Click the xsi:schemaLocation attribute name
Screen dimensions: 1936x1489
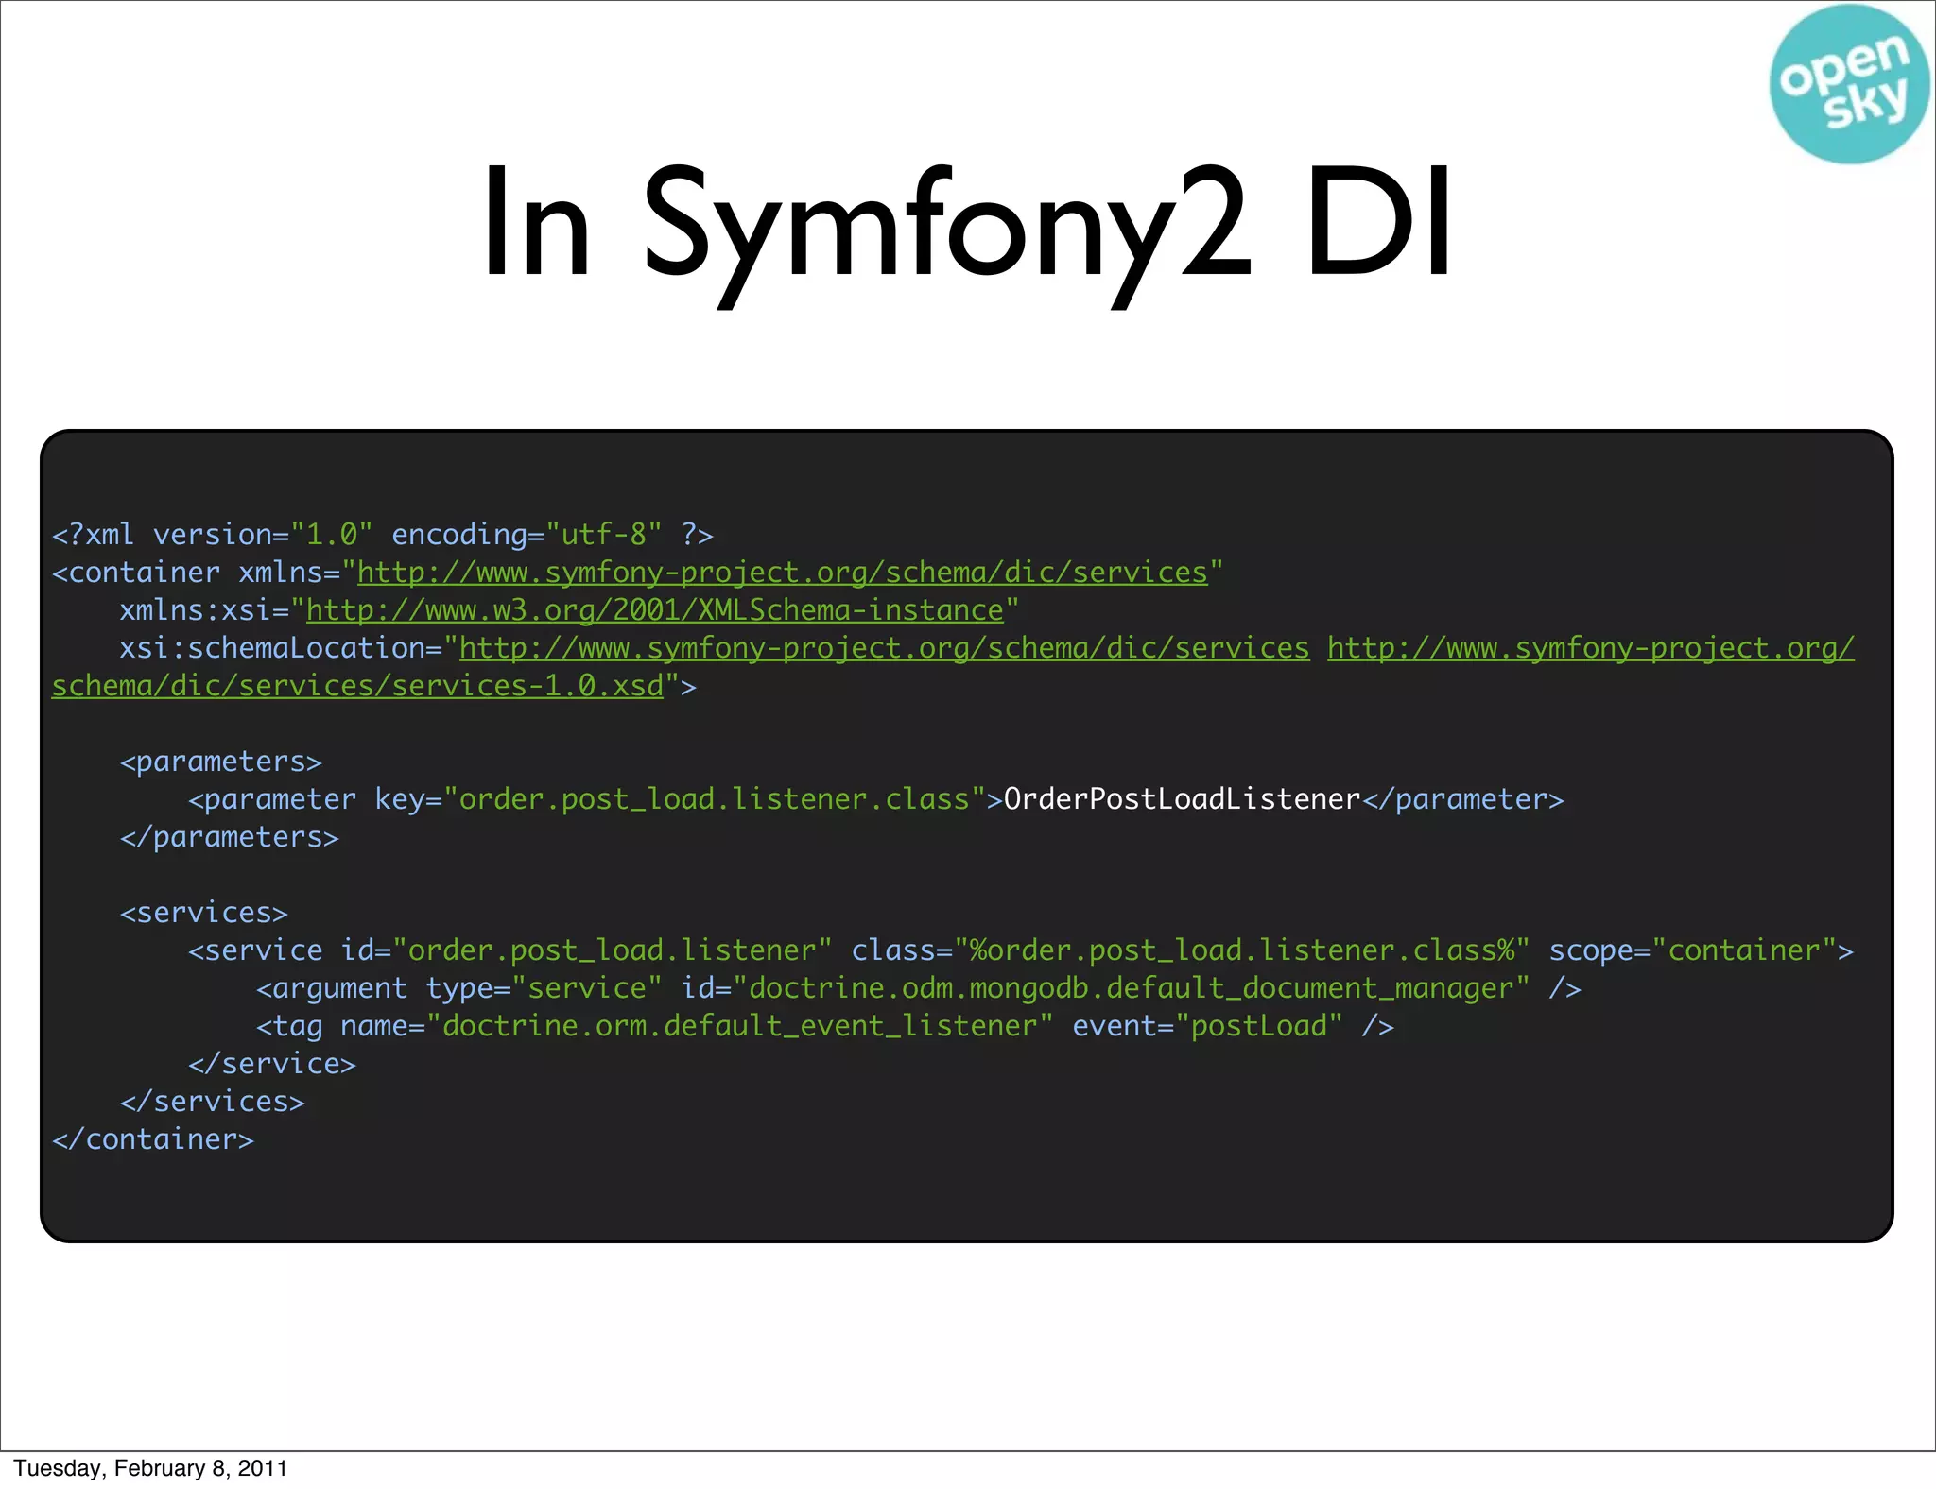coord(281,648)
